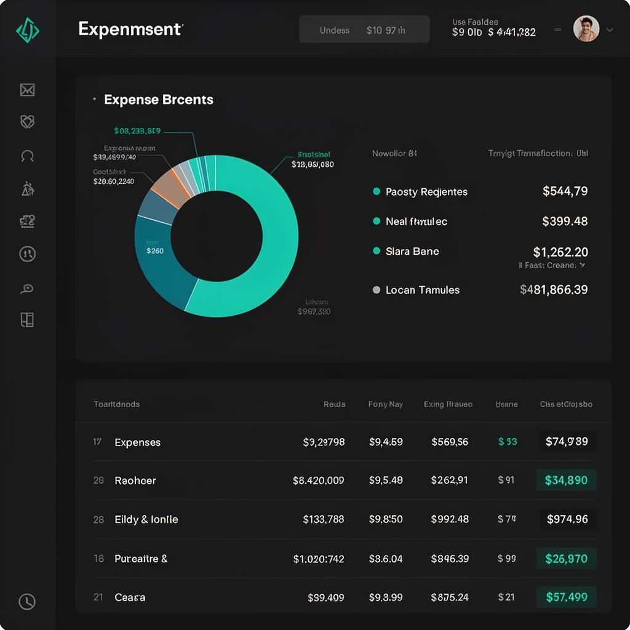Click the speech search icon in sidebar

tap(27, 289)
